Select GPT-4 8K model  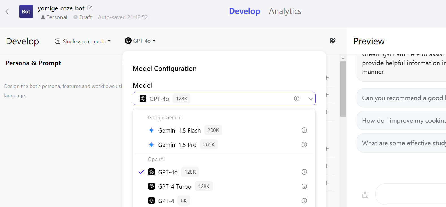[x=224, y=201]
